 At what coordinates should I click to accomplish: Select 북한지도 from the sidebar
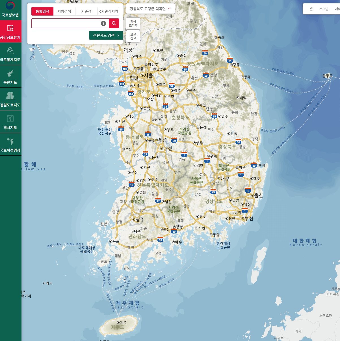coord(10,77)
